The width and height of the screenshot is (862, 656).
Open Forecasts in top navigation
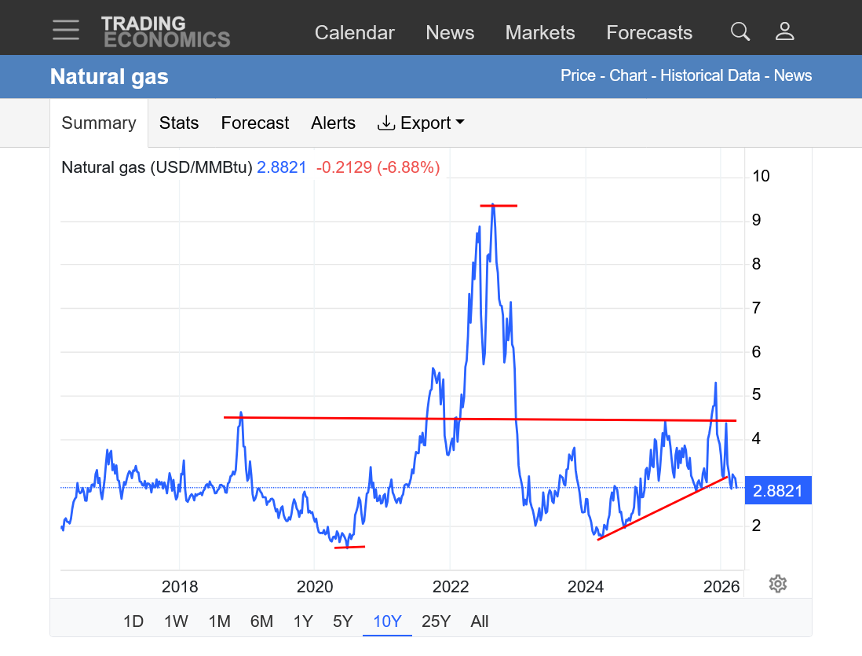[649, 32]
